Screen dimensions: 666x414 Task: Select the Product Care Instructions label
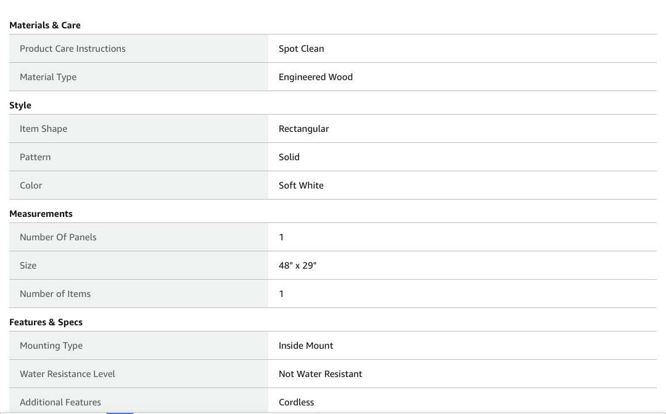point(73,49)
